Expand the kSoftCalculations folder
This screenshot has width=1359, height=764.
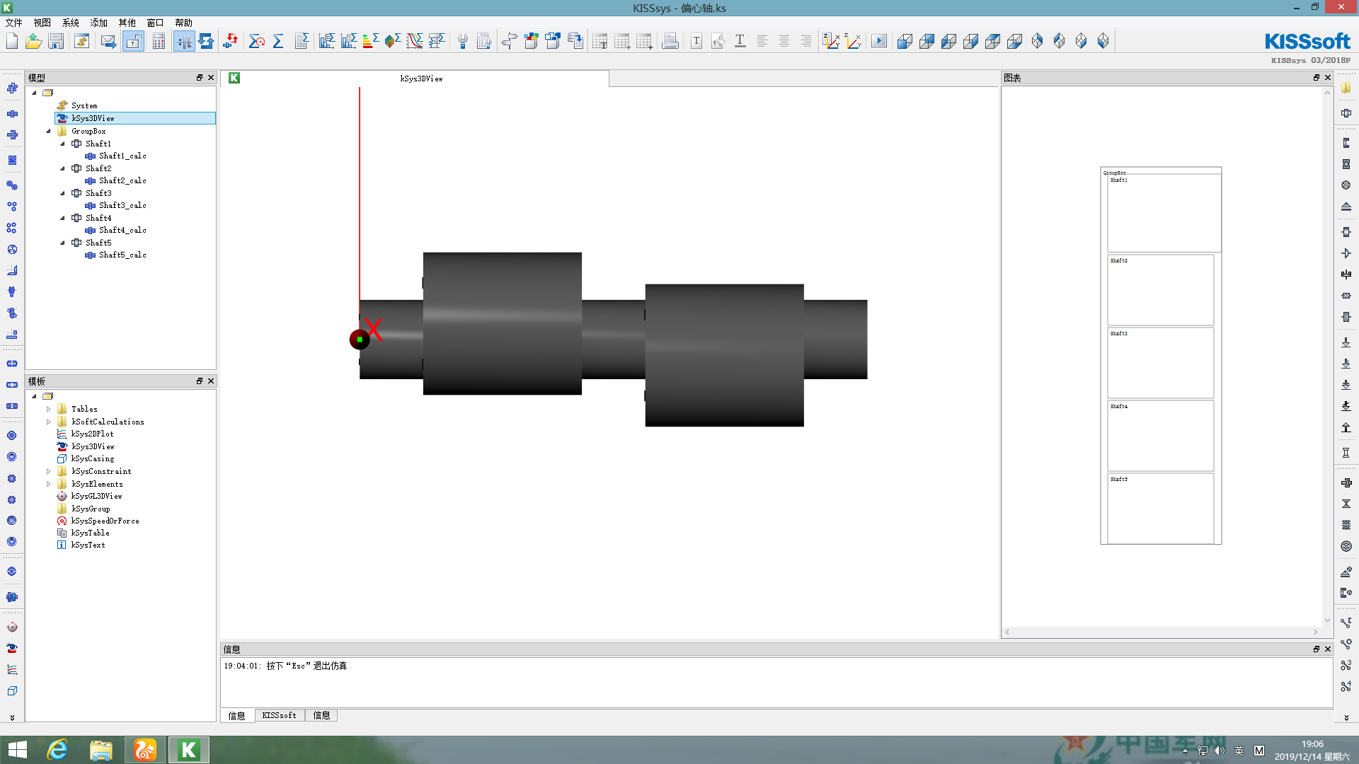48,422
